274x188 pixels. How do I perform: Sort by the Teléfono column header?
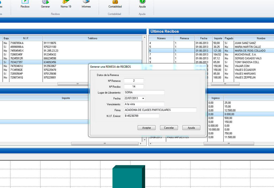pos(92,38)
